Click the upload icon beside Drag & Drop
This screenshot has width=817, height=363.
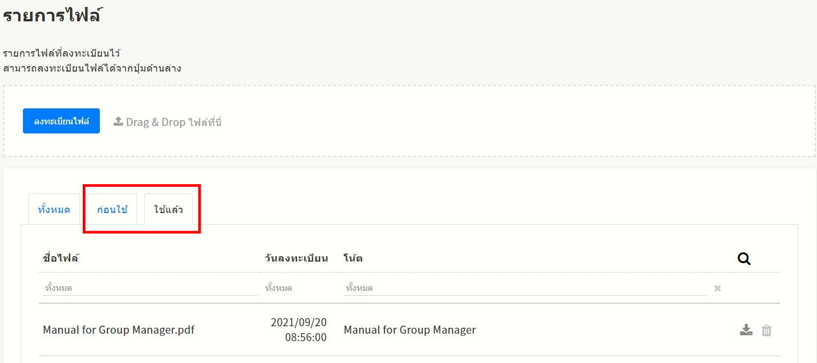118,122
